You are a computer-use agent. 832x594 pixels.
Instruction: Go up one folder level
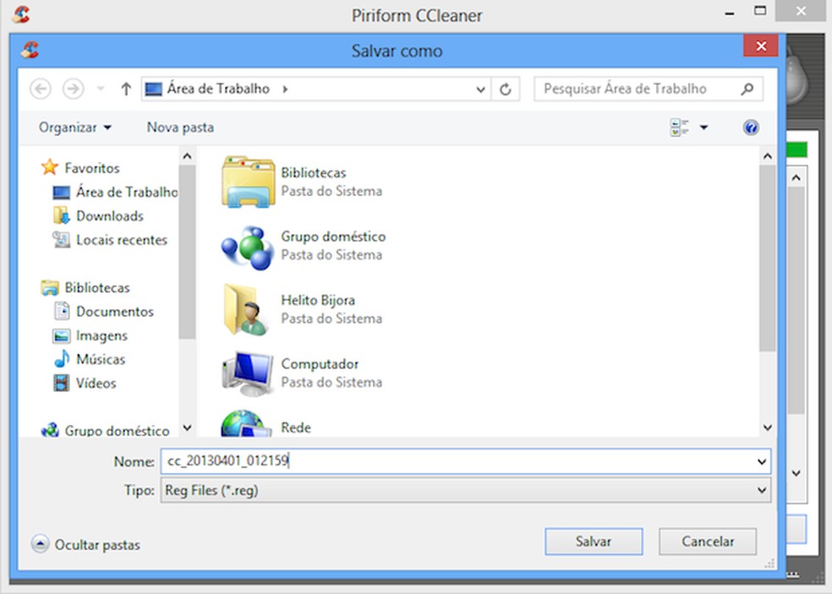(x=126, y=89)
